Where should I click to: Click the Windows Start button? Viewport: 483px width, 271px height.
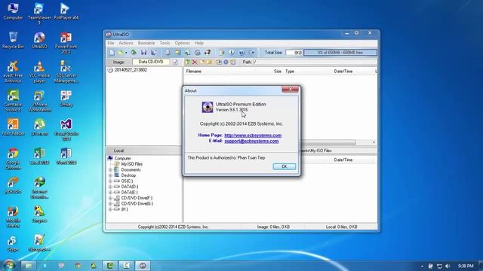tap(9, 265)
